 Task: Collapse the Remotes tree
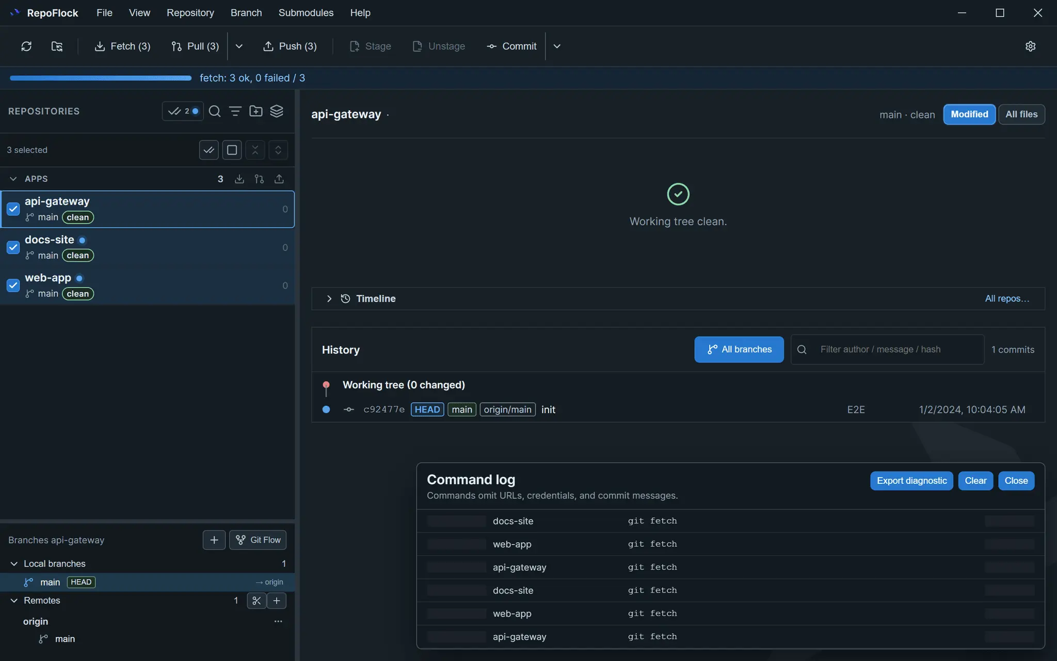[14, 601]
